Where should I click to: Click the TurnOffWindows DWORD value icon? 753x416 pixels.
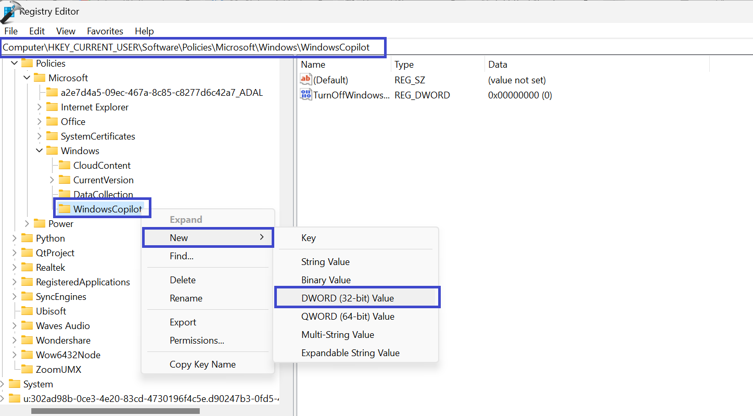click(306, 95)
